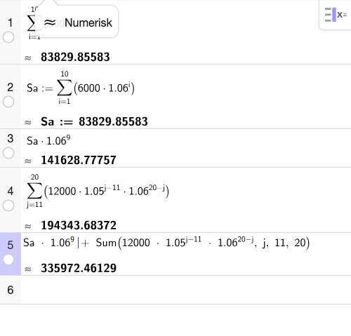The image size is (351, 336).
Task: Select row header number 4
Action: pyautogui.click(x=11, y=191)
